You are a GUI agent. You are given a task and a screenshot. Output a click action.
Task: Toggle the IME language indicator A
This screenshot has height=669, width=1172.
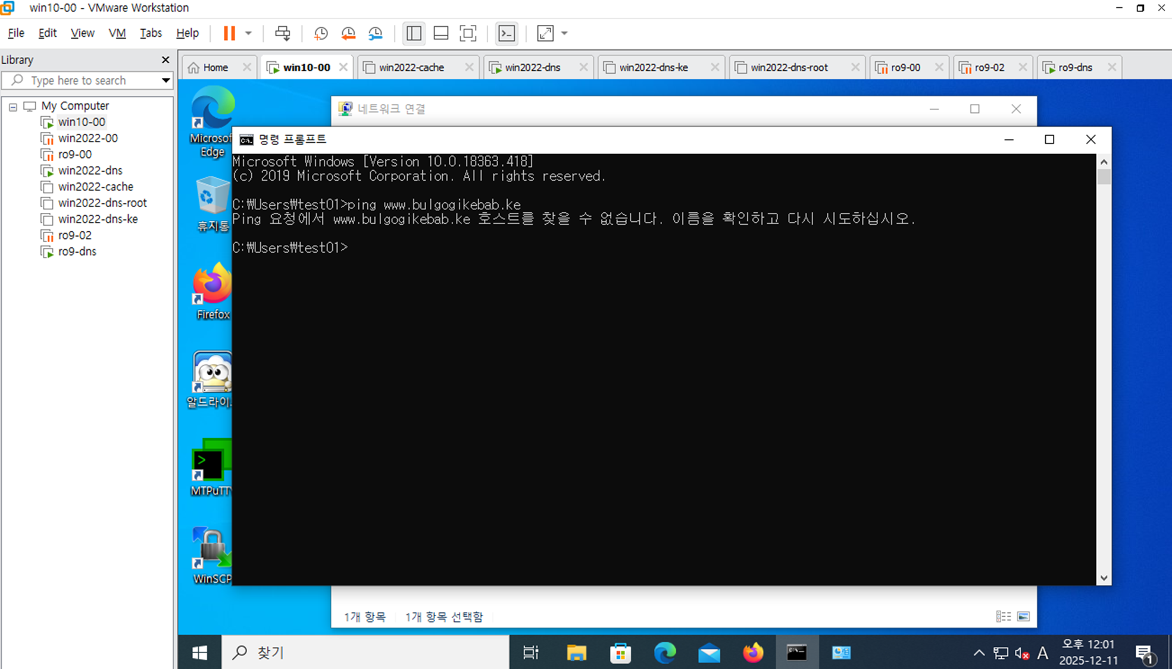(x=1042, y=654)
